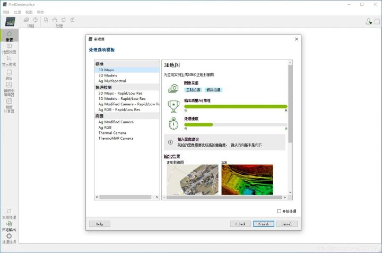Click the colorful DSM preview thumbnail
The width and height of the screenshot is (382, 253).
coord(247,180)
